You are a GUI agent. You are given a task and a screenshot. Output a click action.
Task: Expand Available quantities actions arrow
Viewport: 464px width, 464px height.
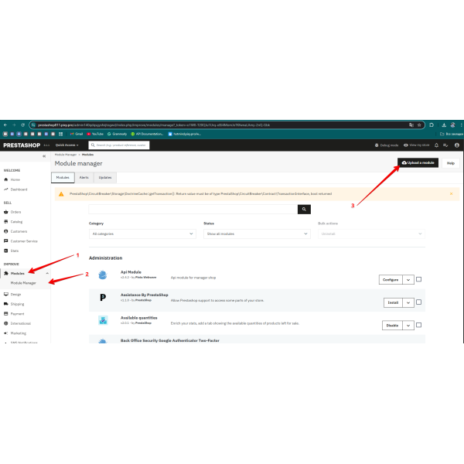tap(408, 326)
